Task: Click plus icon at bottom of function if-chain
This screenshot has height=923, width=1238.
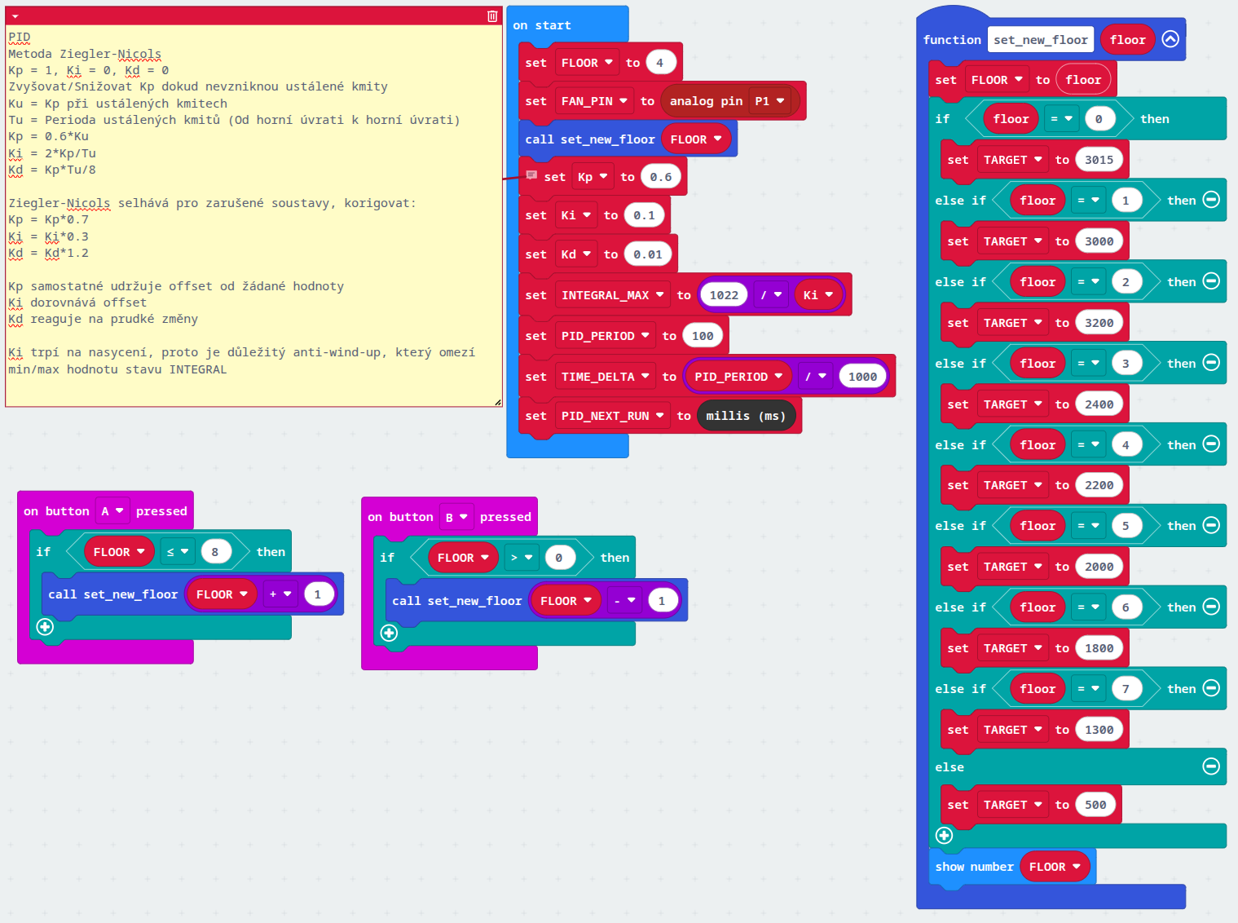Action: point(944,835)
